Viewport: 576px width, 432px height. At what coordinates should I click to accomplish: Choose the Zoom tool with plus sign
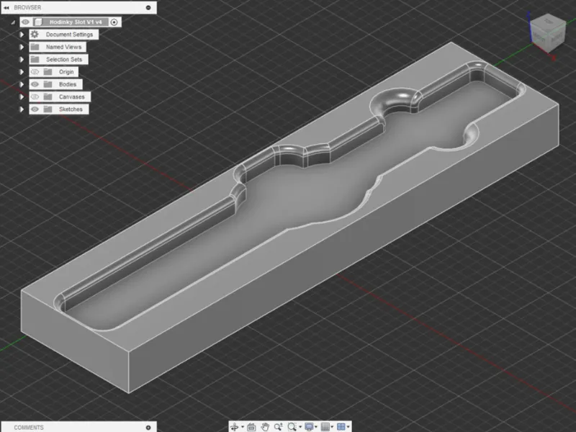pyautogui.click(x=278, y=426)
